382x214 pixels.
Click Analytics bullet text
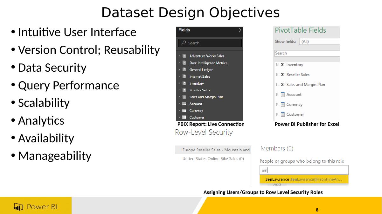[x=41, y=120]
